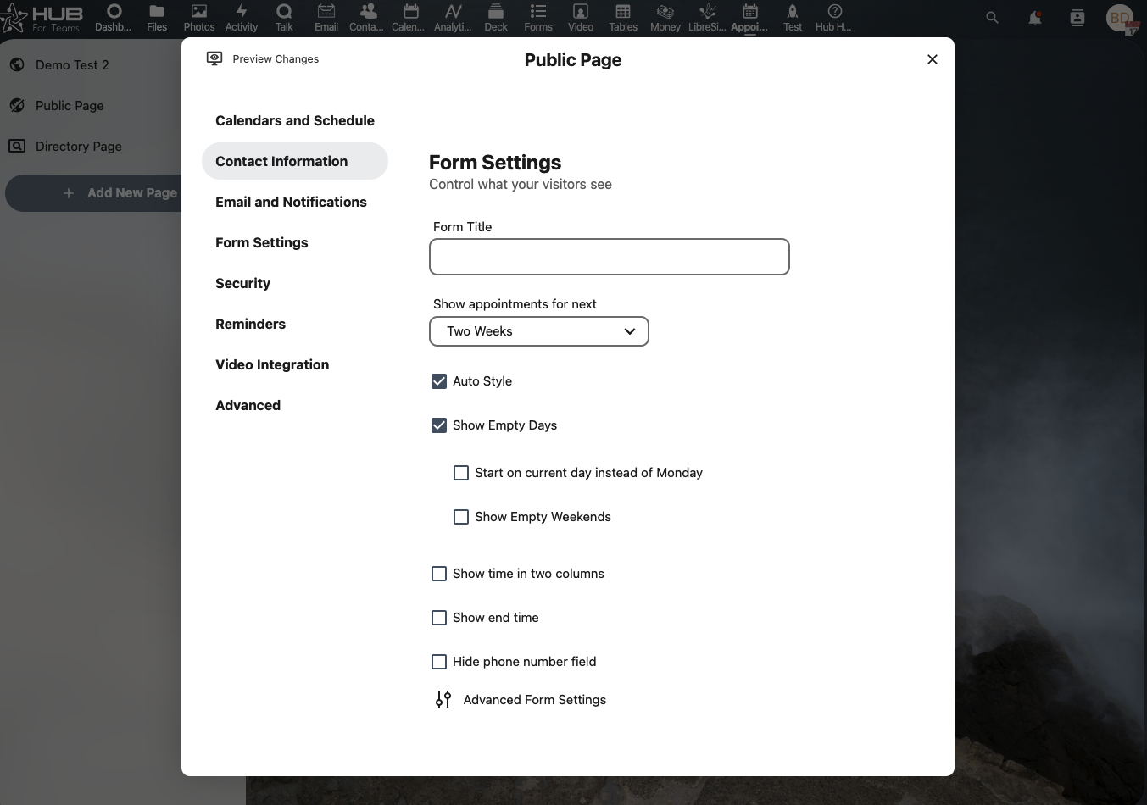Open the Deck app
This screenshot has height=805, width=1147.
(496, 17)
